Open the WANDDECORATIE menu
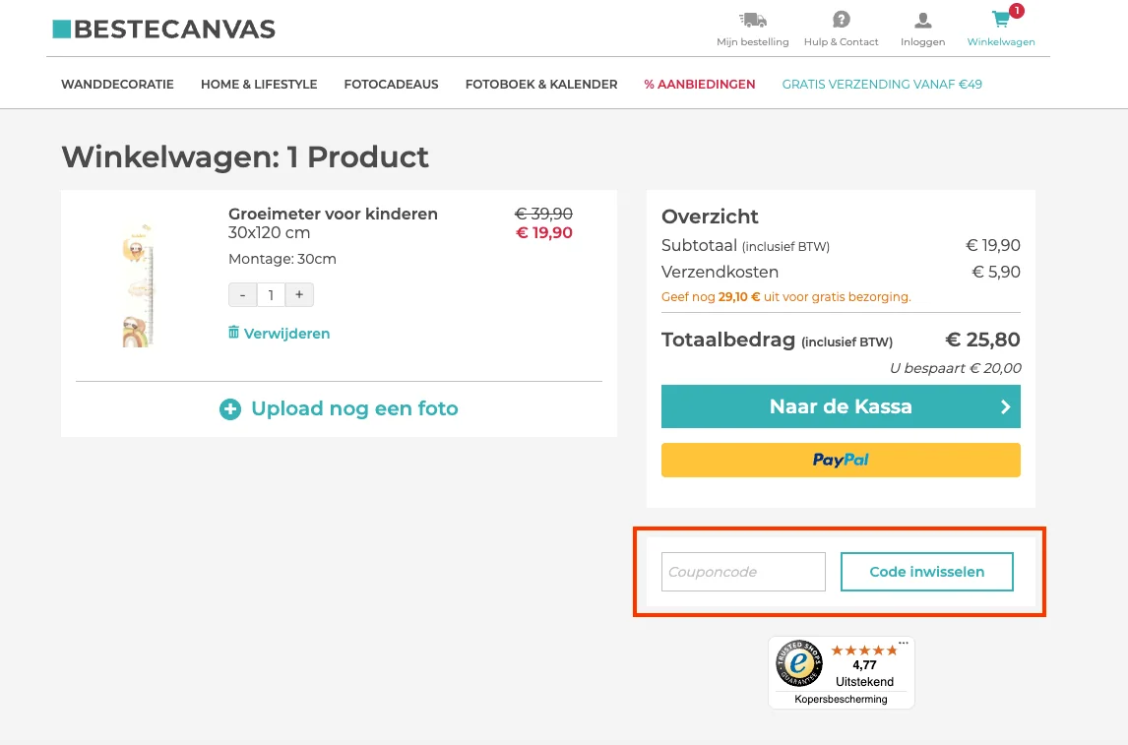 (x=117, y=85)
